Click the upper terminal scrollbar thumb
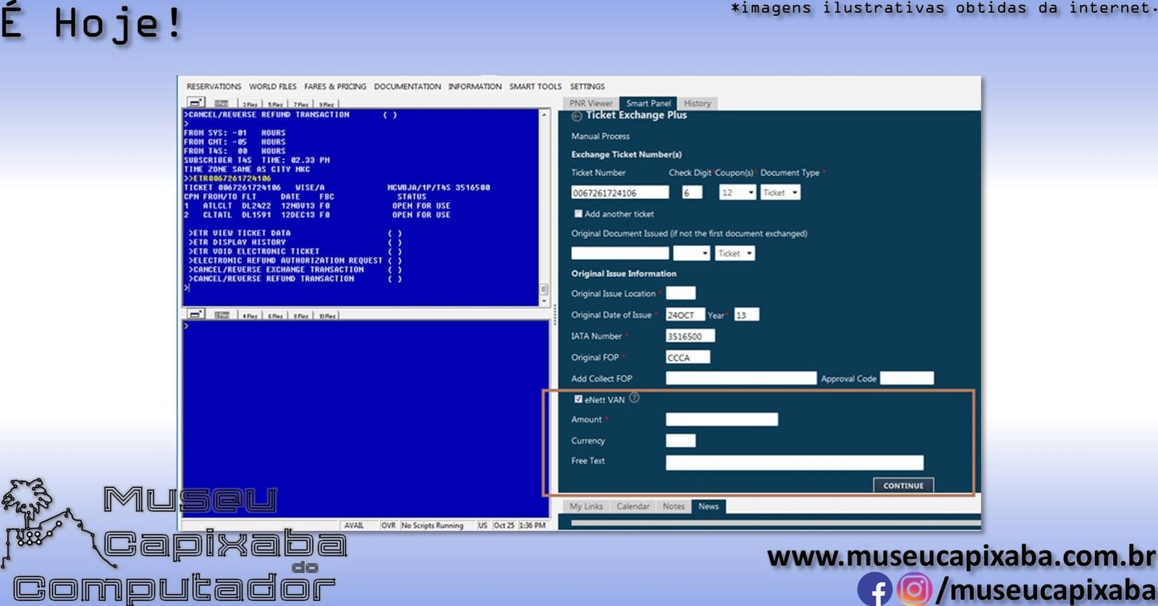The height and width of the screenshot is (606, 1158). pyautogui.click(x=544, y=289)
